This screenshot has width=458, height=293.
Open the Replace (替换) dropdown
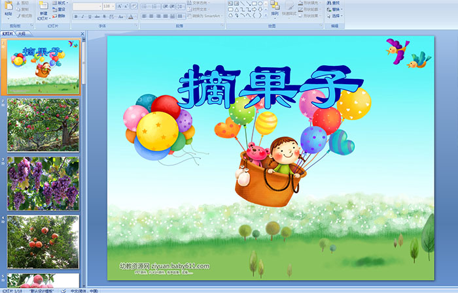pos(335,9)
